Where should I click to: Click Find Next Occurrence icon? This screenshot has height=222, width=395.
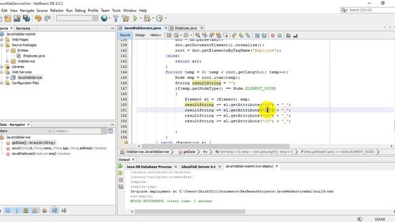point(212,35)
